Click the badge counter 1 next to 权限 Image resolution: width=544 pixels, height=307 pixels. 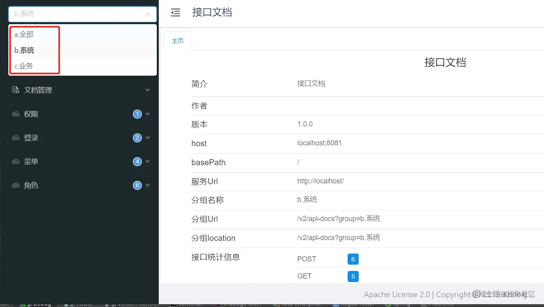click(137, 114)
